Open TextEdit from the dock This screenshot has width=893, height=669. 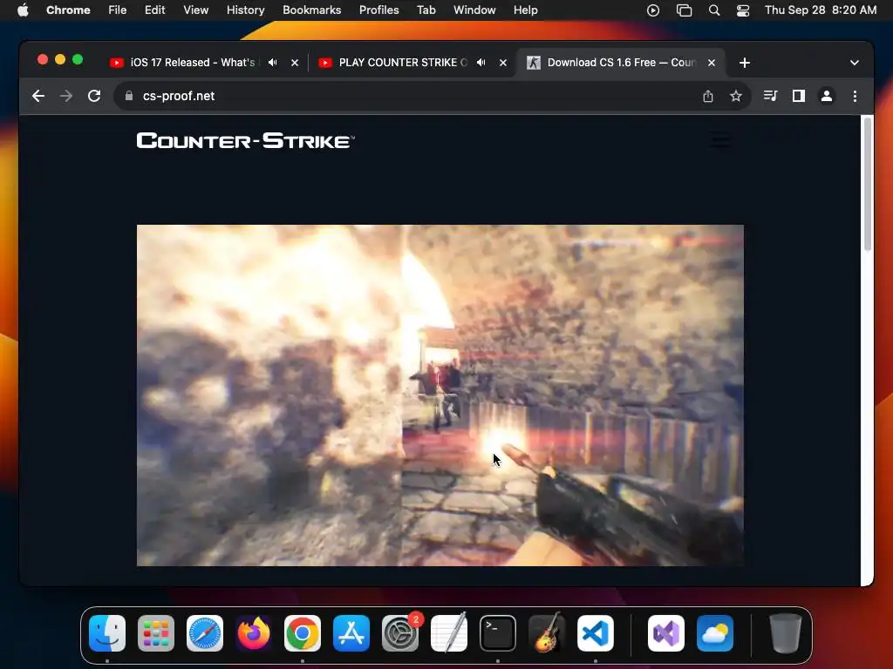449,633
